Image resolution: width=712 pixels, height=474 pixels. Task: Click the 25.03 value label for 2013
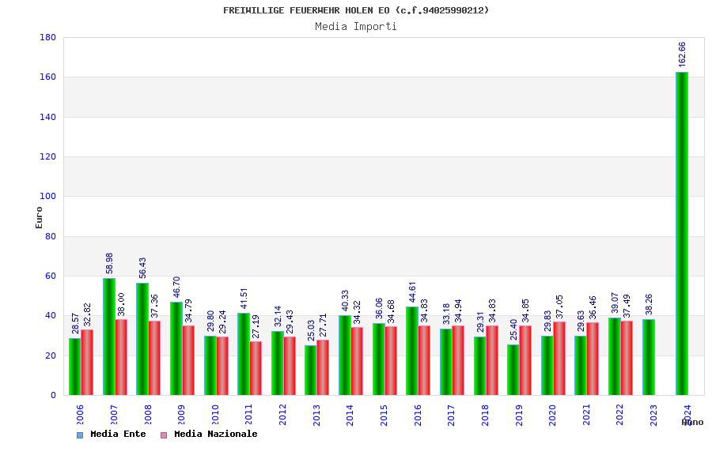pyautogui.click(x=311, y=331)
